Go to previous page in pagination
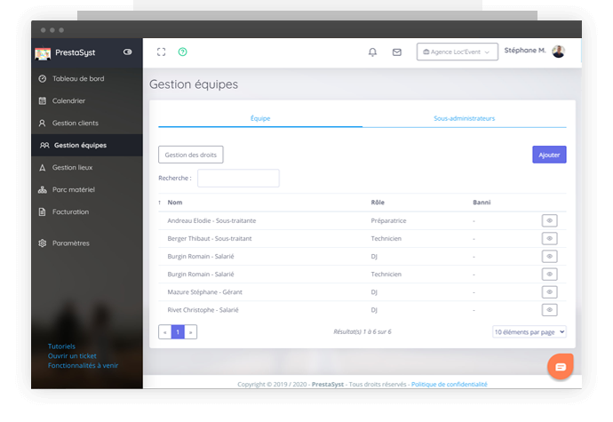613x422 pixels. click(x=165, y=332)
